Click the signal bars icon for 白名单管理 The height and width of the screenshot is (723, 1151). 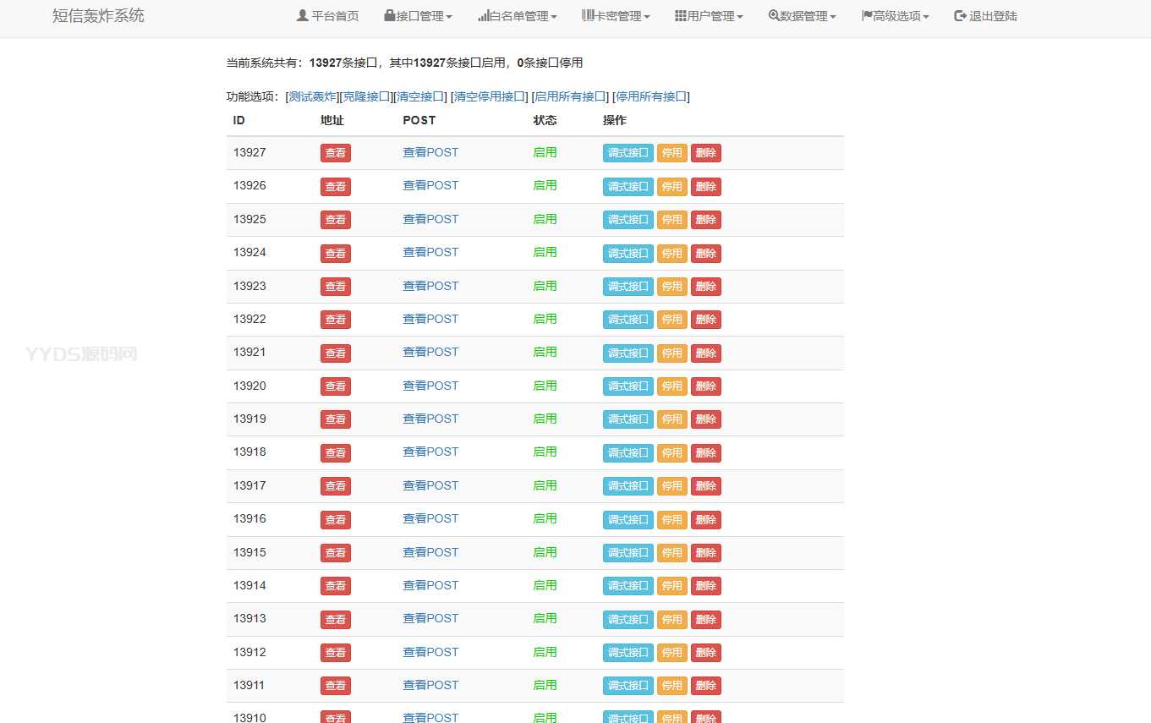pos(484,16)
